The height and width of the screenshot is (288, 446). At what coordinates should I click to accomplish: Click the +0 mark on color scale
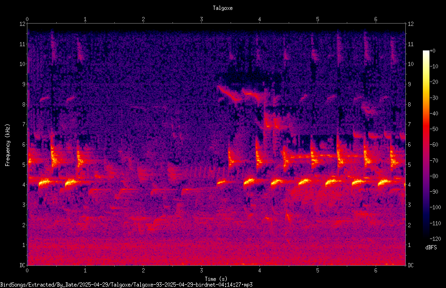pos(432,51)
